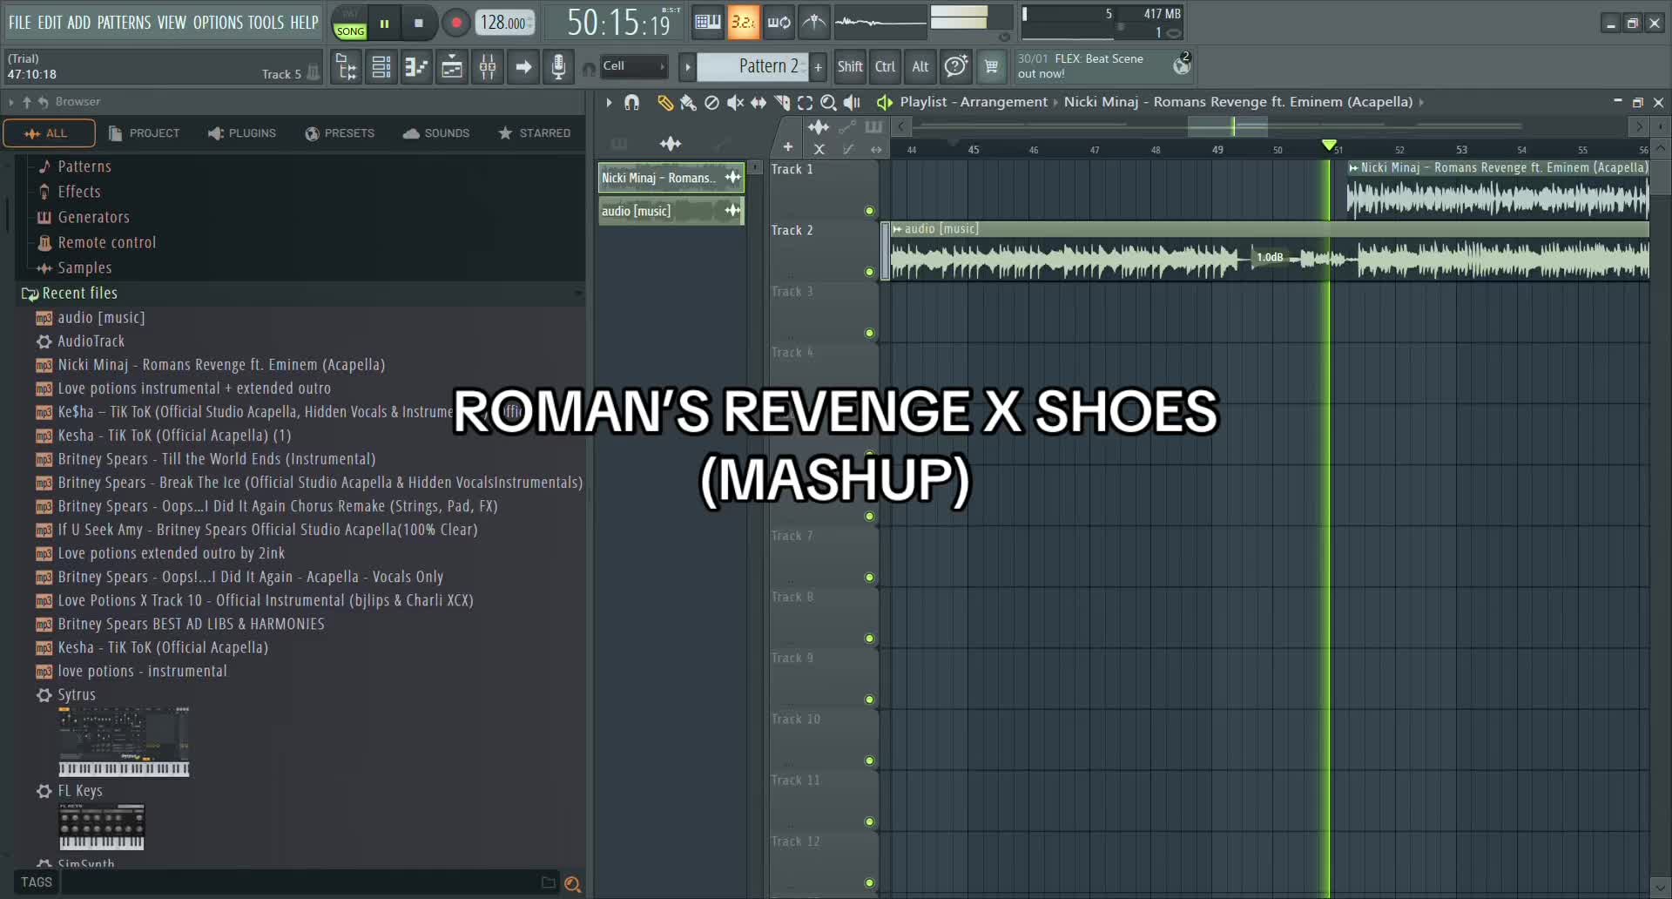Image resolution: width=1672 pixels, height=899 pixels.
Task: Select the SOUNDS browser tab
Action: click(x=436, y=133)
